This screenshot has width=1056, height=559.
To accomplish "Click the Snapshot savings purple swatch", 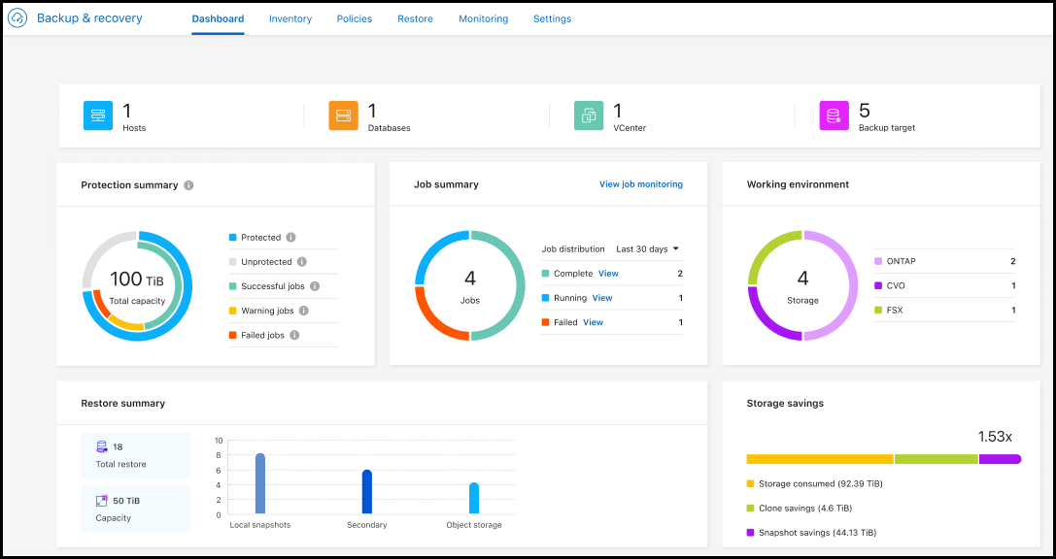I will 750,532.
